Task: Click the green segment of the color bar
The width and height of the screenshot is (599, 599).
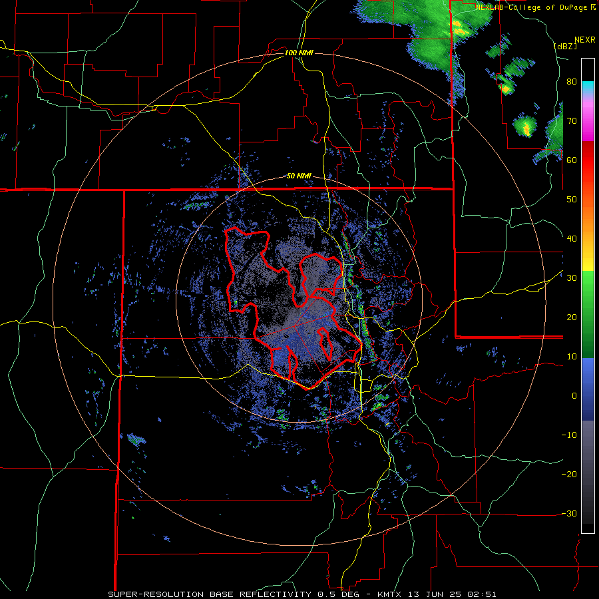Action: 588,314
